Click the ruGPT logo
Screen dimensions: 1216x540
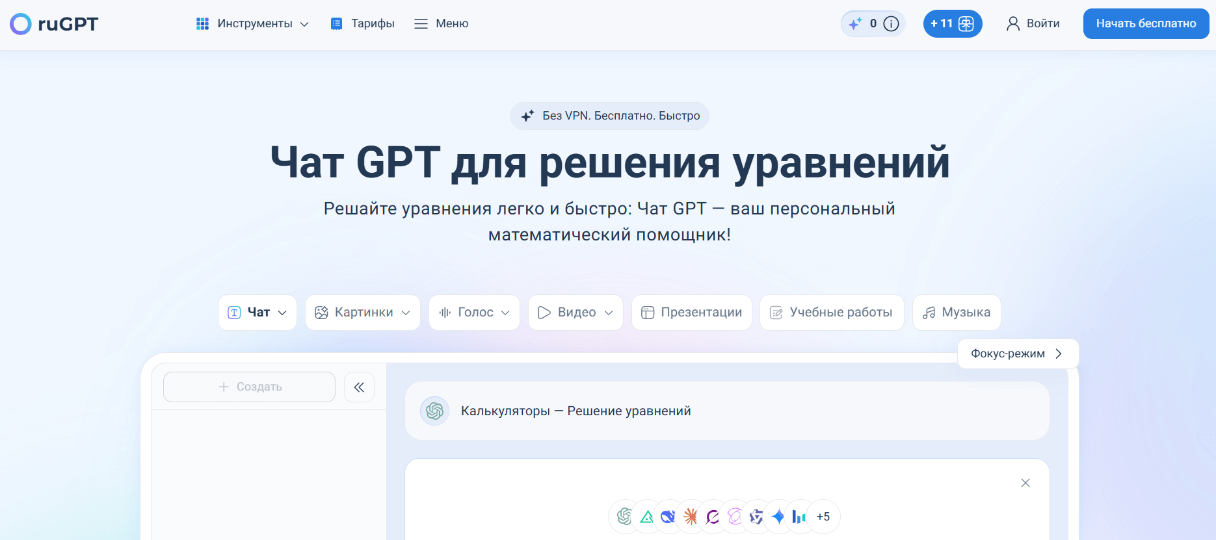(x=54, y=24)
